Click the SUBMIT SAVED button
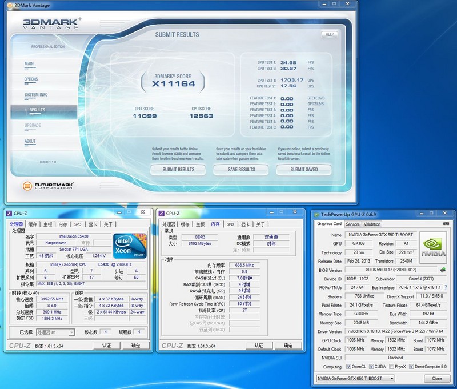Screen dimensions: 457x389 point(304,169)
